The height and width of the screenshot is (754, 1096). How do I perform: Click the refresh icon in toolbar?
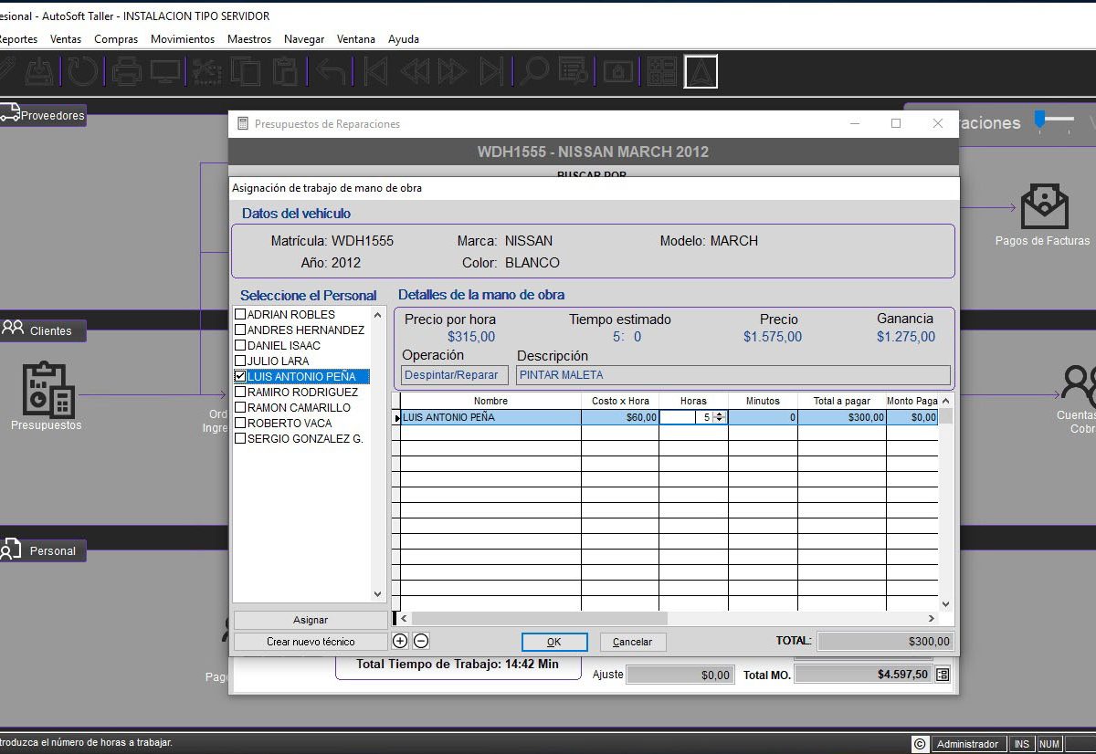point(83,71)
